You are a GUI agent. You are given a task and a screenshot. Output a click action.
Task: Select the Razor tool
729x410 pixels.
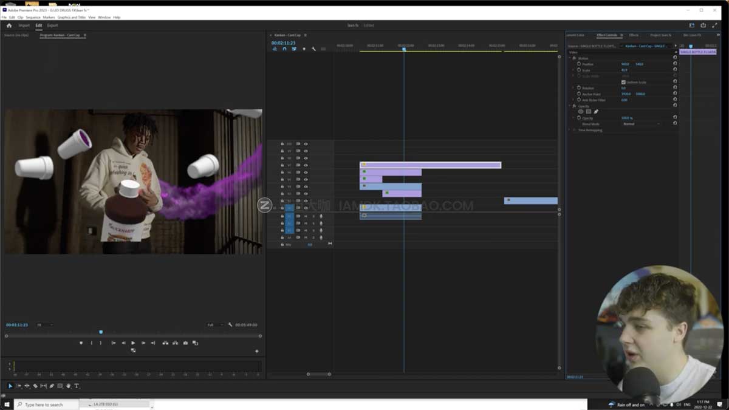click(35, 386)
